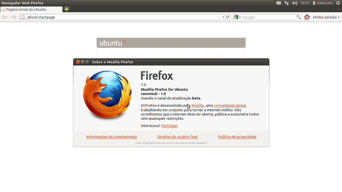The image size is (342, 192).
Task: Open new tab with plus button
Action: [x=66, y=9]
